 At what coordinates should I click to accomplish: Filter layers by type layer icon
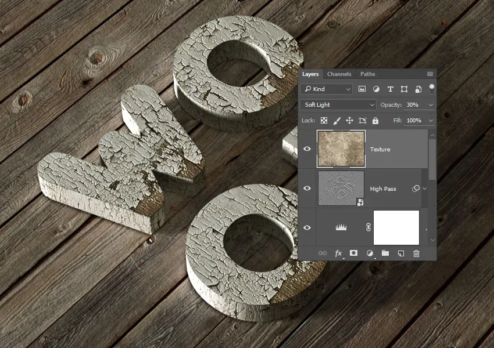pos(390,89)
